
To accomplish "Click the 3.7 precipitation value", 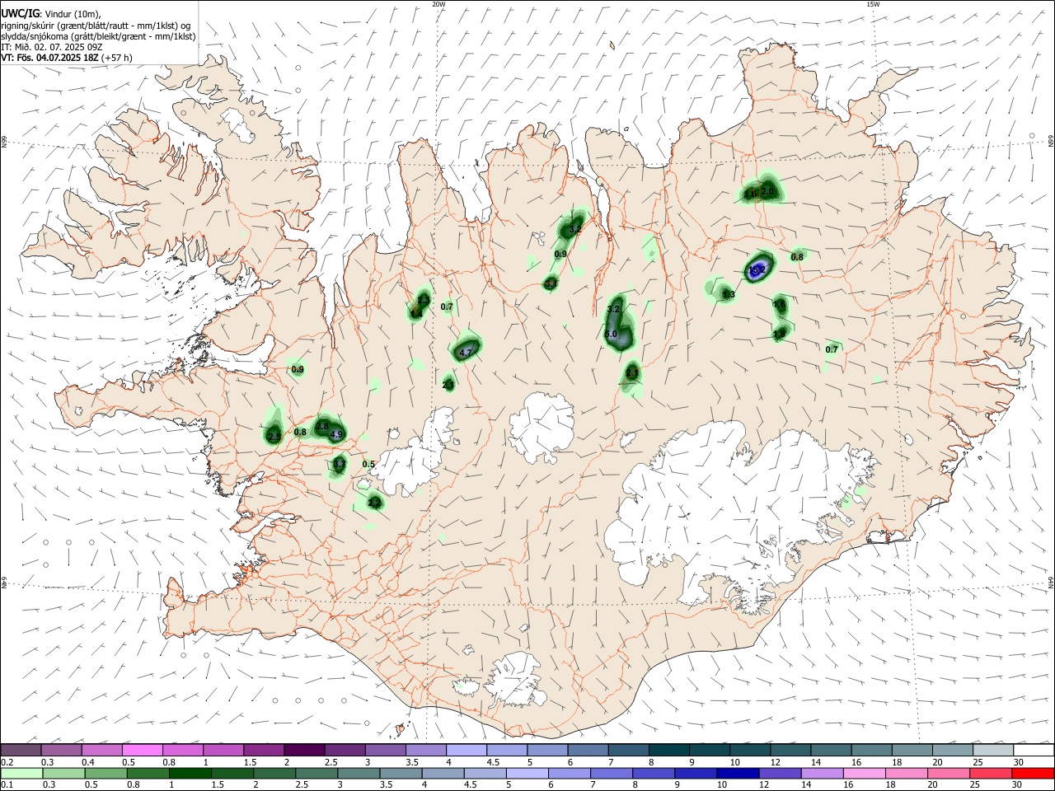I will tap(339, 465).
